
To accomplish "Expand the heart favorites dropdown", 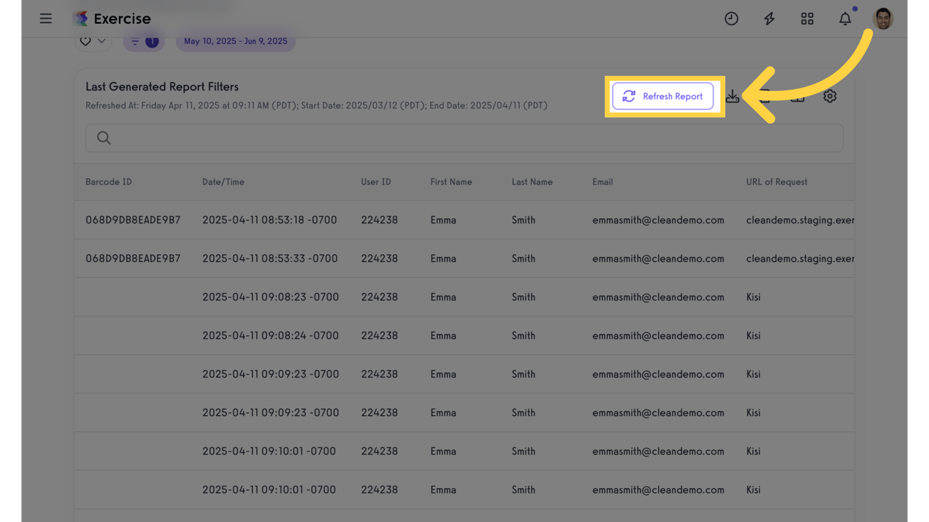I will (x=93, y=41).
